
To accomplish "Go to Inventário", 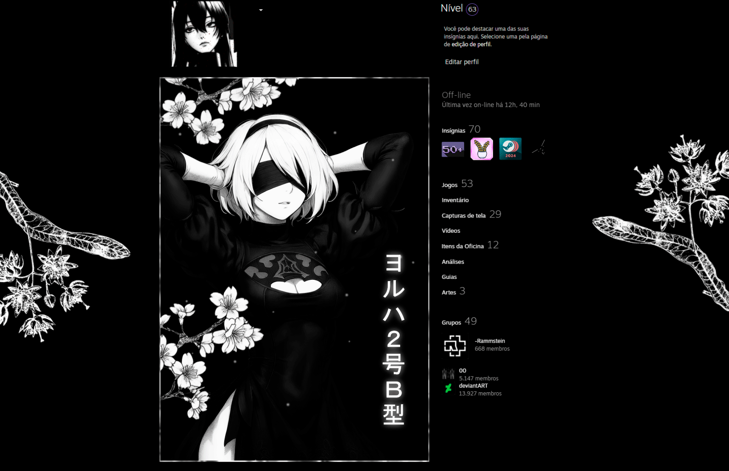I will pyautogui.click(x=455, y=200).
